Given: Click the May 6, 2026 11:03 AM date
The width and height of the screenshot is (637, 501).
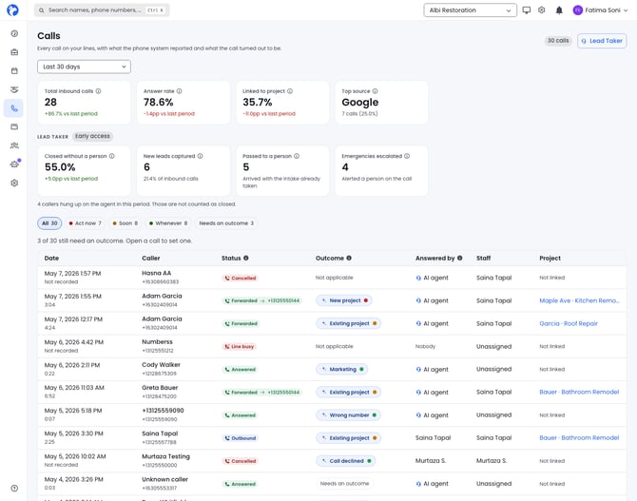Looking at the screenshot, I should click(74, 388).
